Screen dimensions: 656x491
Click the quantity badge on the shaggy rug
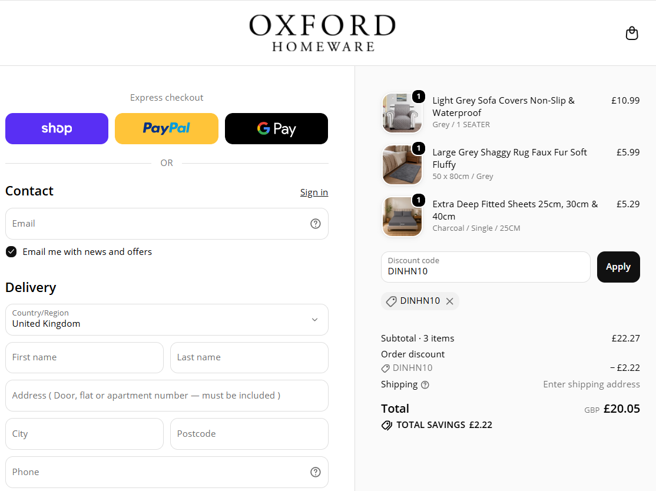click(x=419, y=148)
